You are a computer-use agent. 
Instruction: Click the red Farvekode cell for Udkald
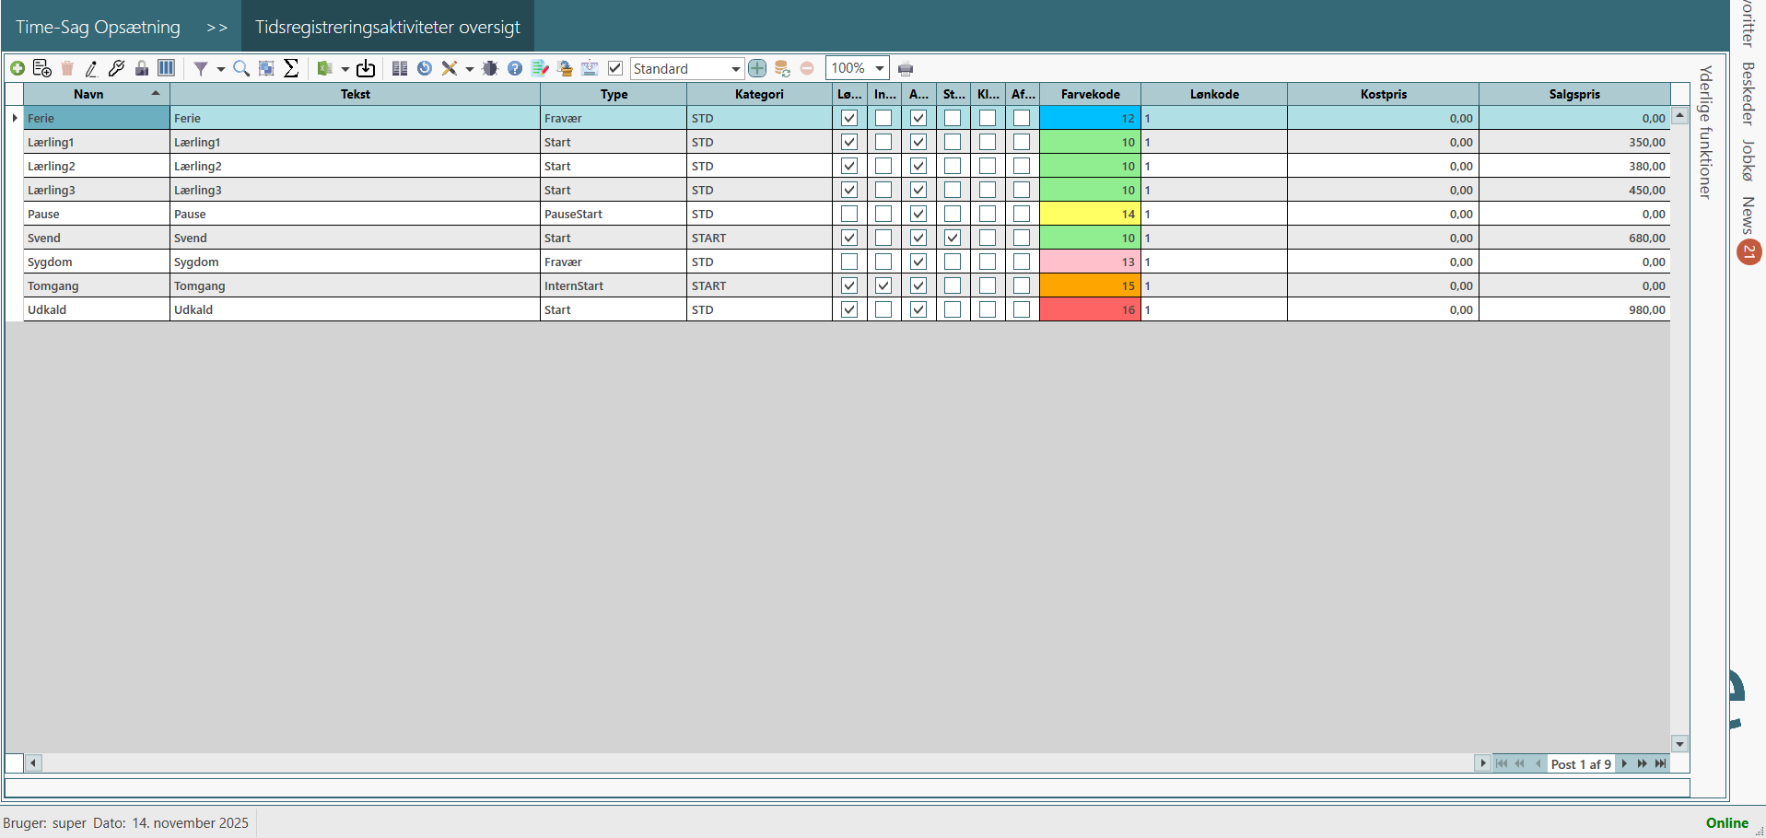pyautogui.click(x=1090, y=309)
